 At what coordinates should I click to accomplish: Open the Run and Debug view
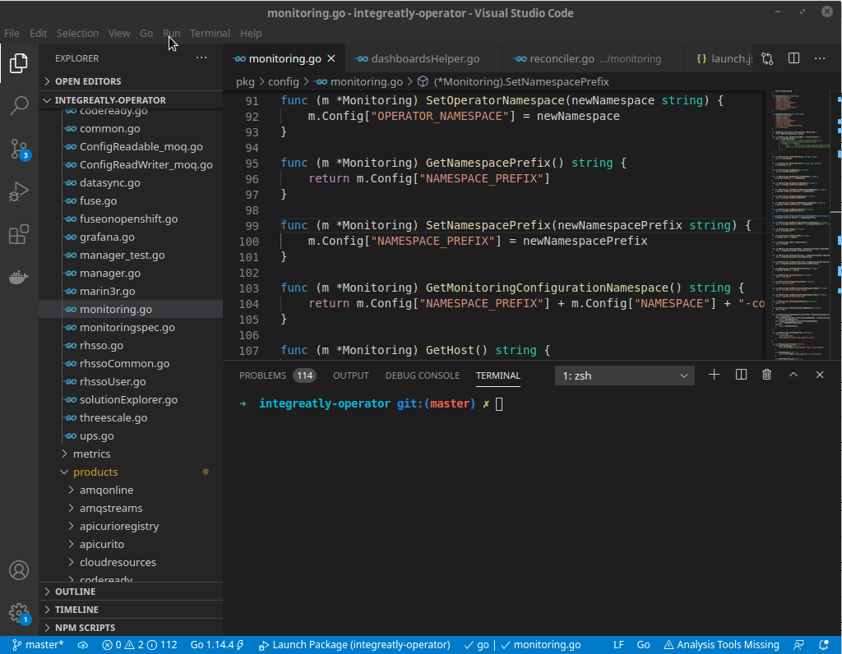click(x=19, y=191)
